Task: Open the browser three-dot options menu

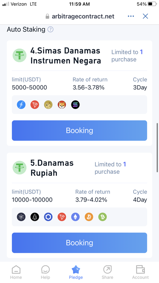Action: pyautogui.click(x=131, y=16)
